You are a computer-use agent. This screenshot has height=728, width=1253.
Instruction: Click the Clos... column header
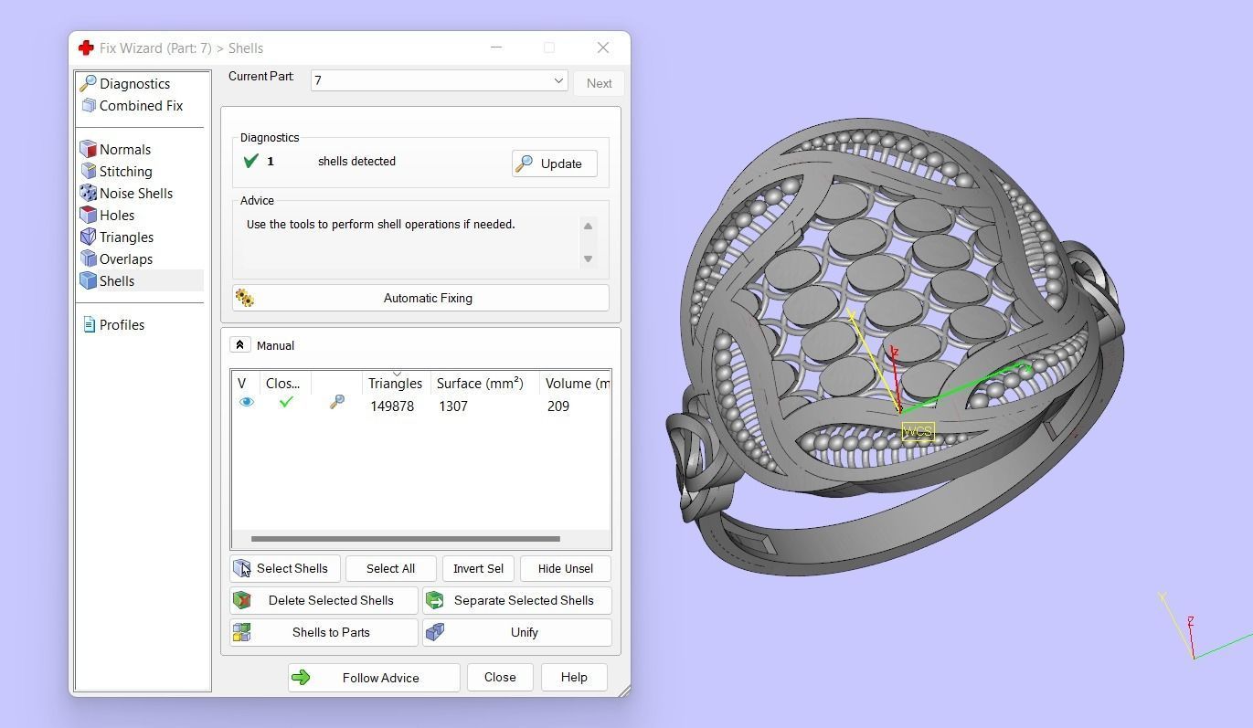pyautogui.click(x=283, y=384)
